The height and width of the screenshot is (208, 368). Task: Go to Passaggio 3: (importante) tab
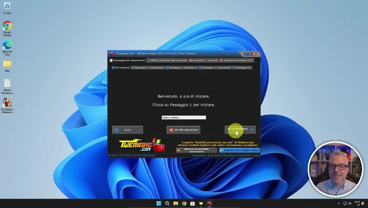tap(215, 68)
